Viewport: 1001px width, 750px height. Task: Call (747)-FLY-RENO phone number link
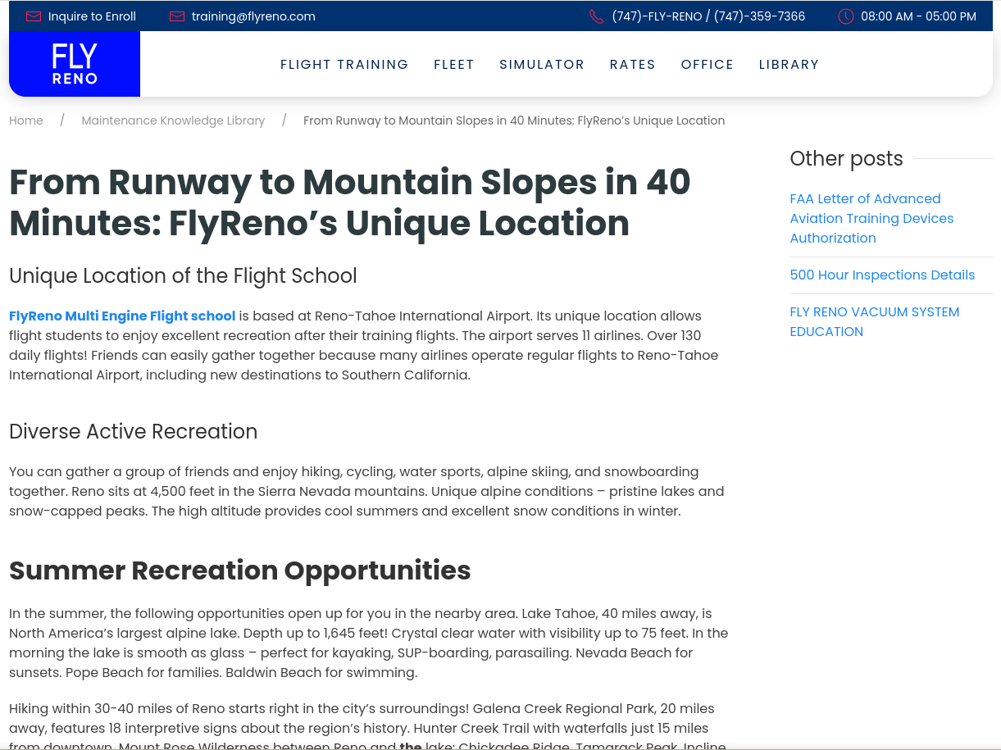pos(708,16)
